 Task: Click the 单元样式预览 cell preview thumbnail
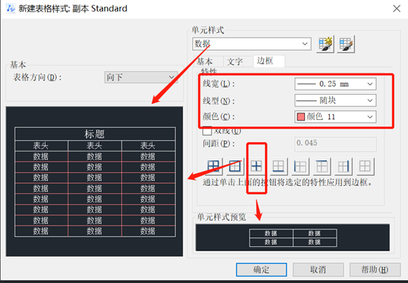tap(292, 237)
